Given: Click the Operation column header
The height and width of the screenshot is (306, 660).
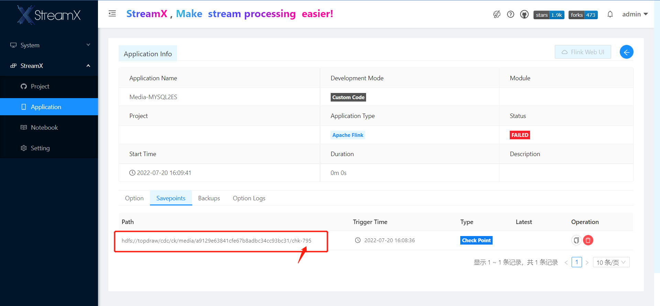Looking at the screenshot, I should [x=585, y=222].
